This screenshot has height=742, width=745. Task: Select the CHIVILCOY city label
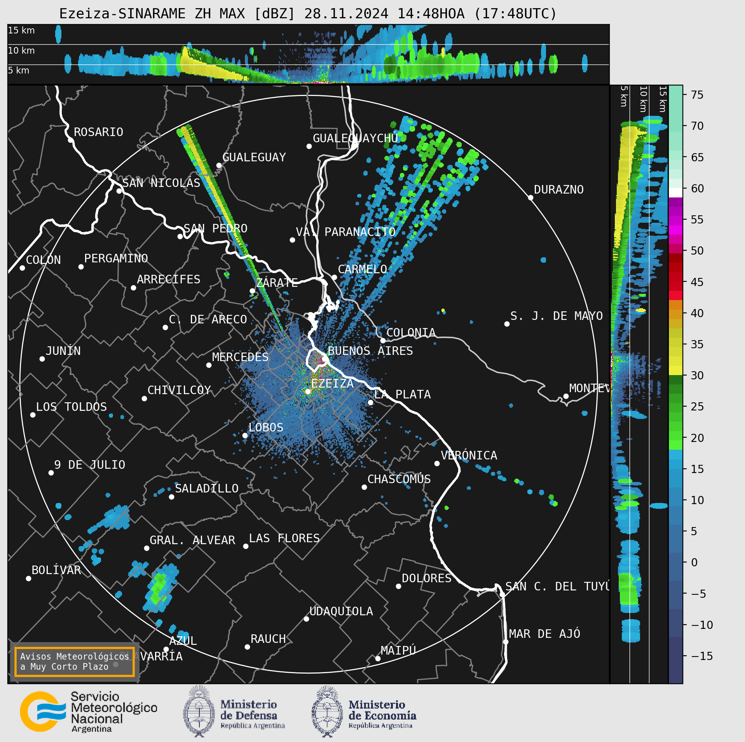[x=179, y=390]
